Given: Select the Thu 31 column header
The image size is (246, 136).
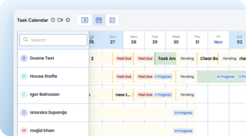Looking at the screenshot, I should point(197,40).
